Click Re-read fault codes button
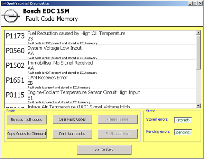This screenshot has height=159, width=204. 27,120
